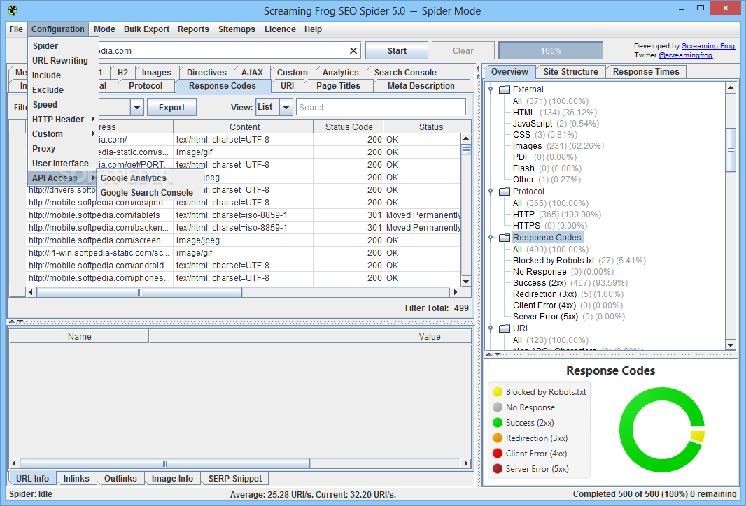Click the Overview tree's scroll down arrow
Viewport: 746px width, 506px height.
click(x=731, y=345)
